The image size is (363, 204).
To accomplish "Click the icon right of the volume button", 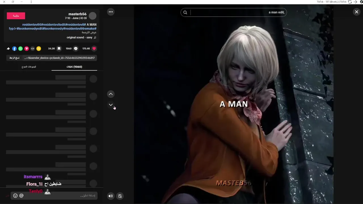I will 120,196.
